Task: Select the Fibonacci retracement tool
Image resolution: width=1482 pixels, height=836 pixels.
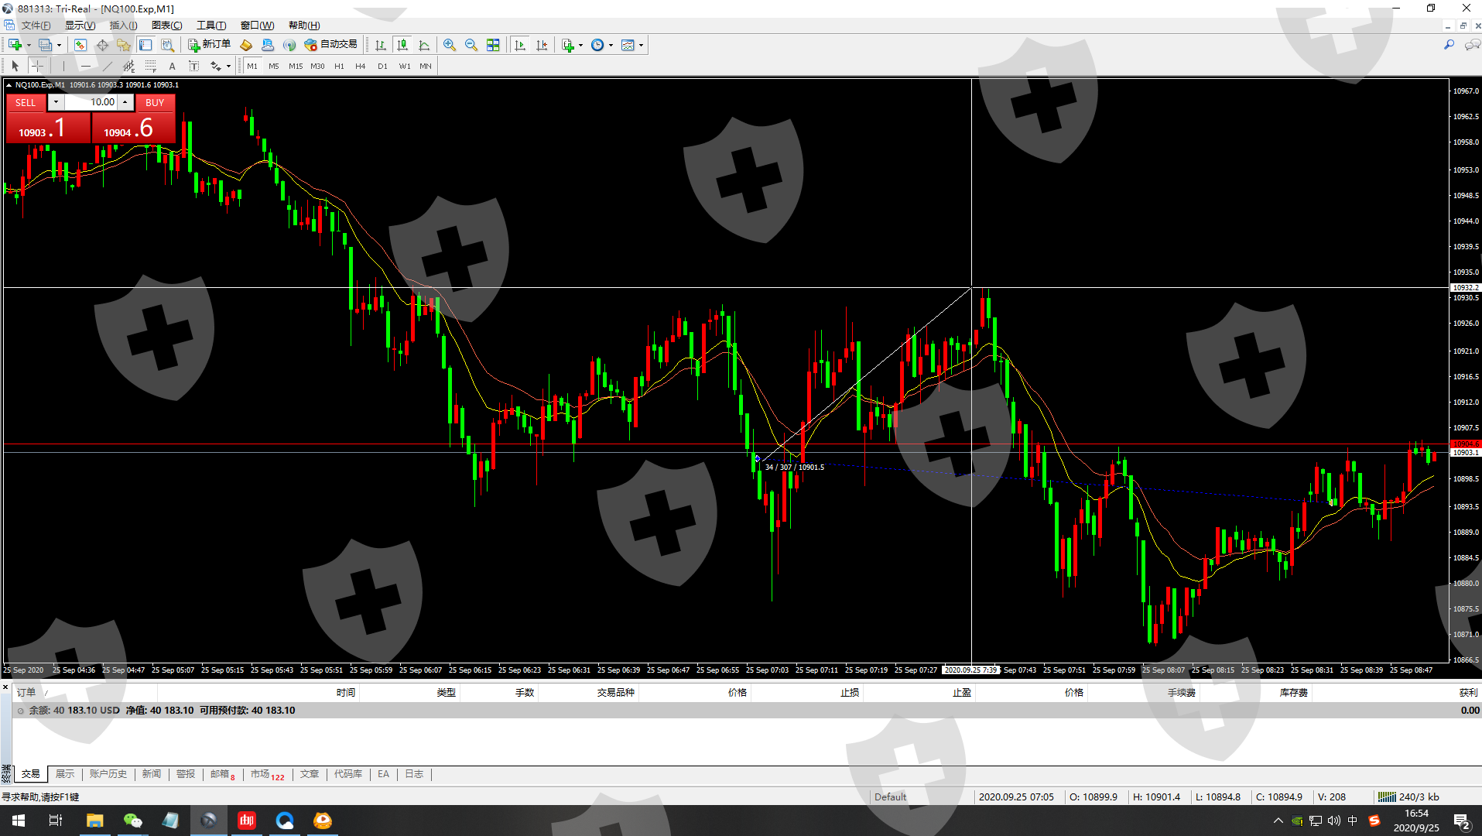Action: (x=151, y=67)
